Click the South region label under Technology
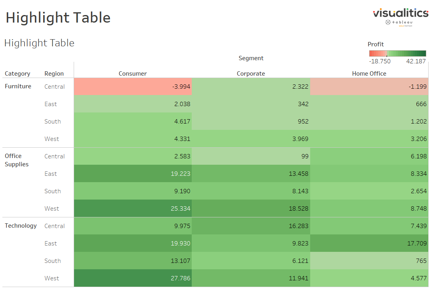The image size is (431, 295). pos(52,261)
